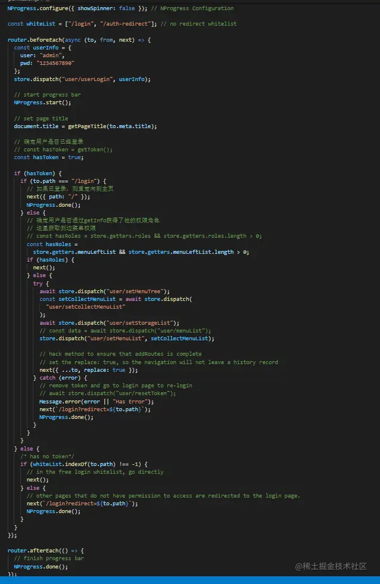Screen dimensions: 380x584
Task: Click the NProgress.configure showSpinner line
Action: (120, 8)
